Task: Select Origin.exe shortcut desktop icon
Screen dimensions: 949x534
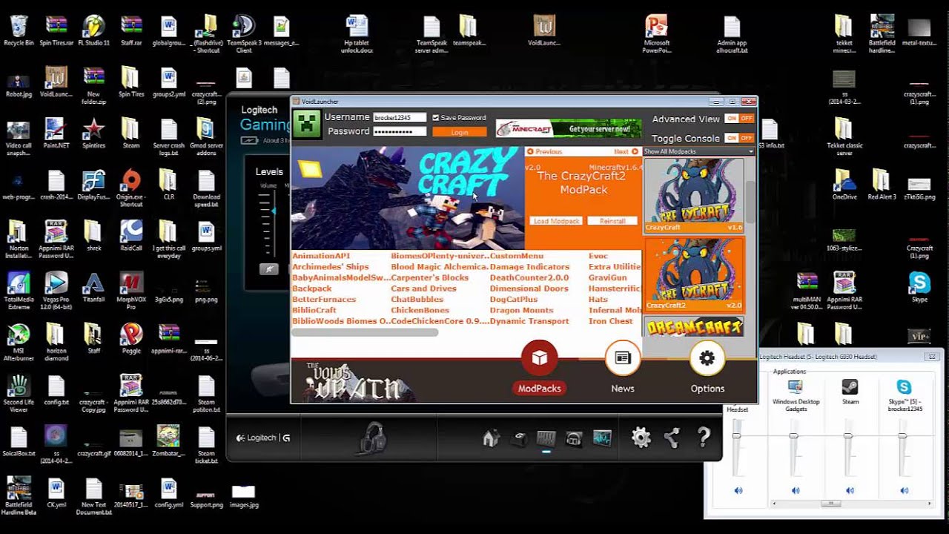Action: [x=131, y=188]
